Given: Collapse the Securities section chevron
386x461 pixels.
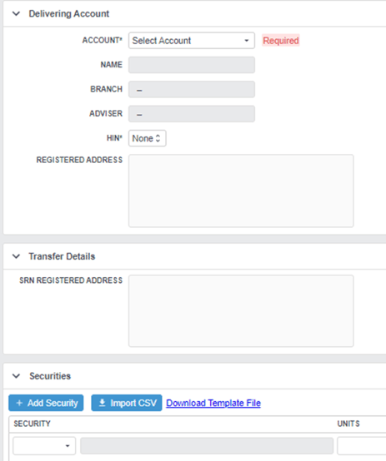Looking at the screenshot, I should 16,376.
